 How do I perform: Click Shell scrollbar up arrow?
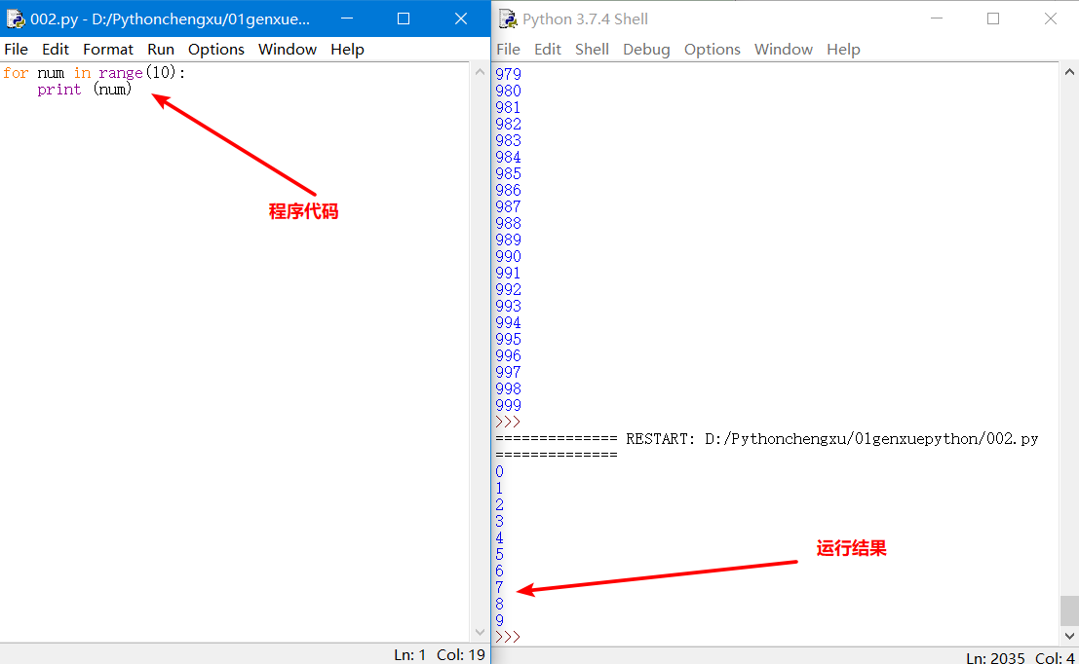pos(1069,71)
